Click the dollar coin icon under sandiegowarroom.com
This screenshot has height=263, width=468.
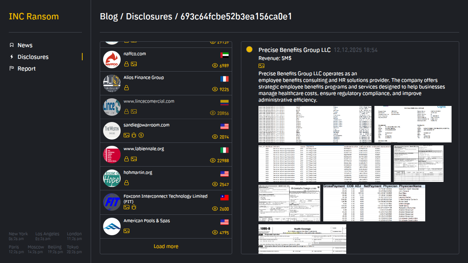tap(141, 135)
